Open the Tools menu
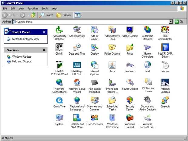The height and width of the screenshot is (141, 188). point(45,8)
